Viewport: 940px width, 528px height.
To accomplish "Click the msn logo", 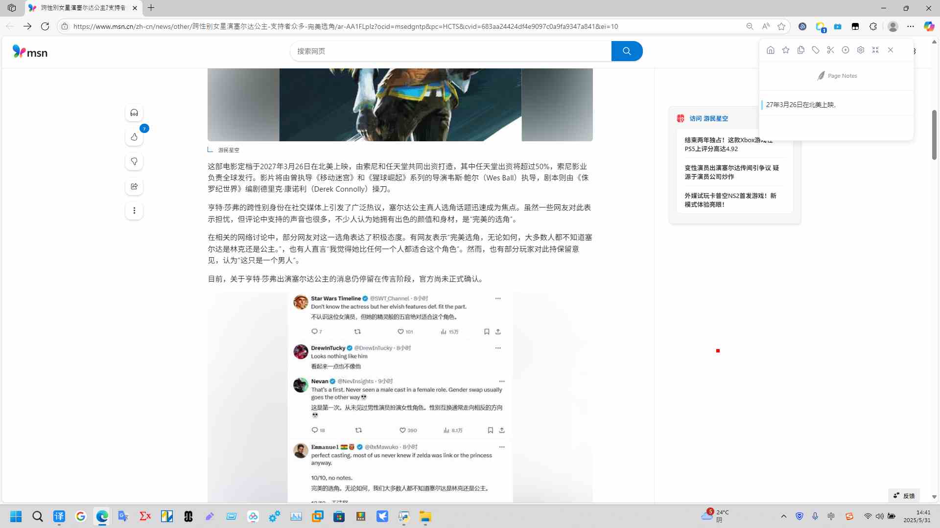I will (30, 51).
